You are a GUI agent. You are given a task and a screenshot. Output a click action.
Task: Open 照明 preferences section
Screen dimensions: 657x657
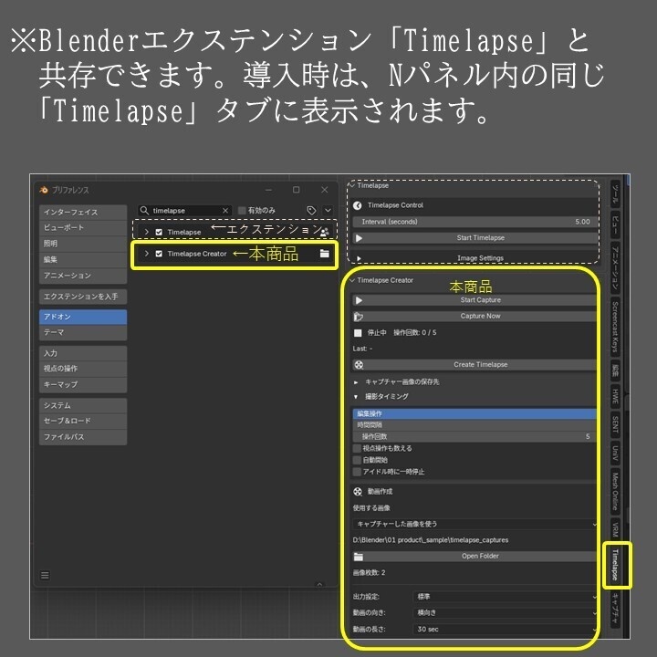[83, 244]
